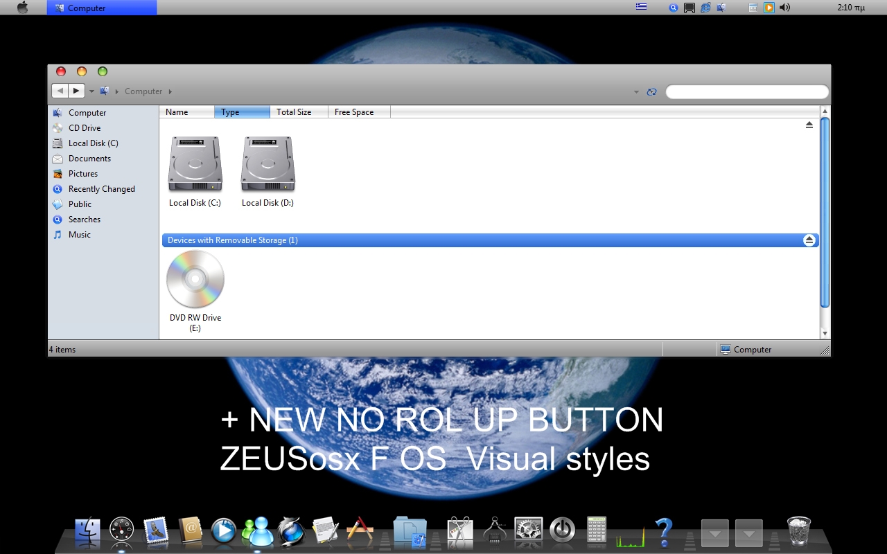Click the Finder face icon in the tray

pos(721,8)
